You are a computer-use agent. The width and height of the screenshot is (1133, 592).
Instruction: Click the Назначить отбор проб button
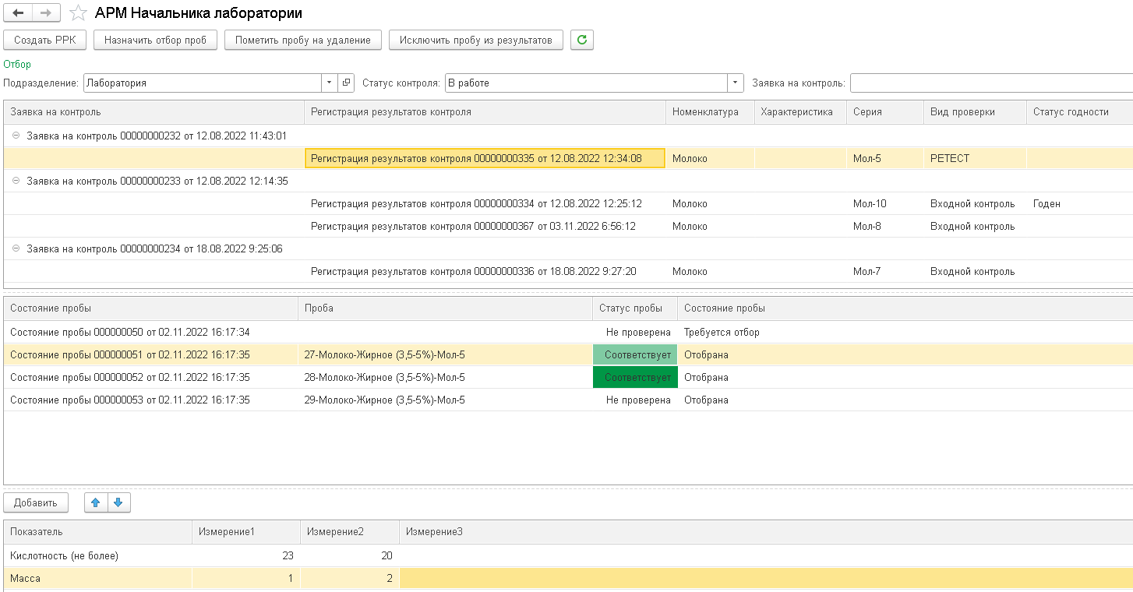pyautogui.click(x=155, y=41)
